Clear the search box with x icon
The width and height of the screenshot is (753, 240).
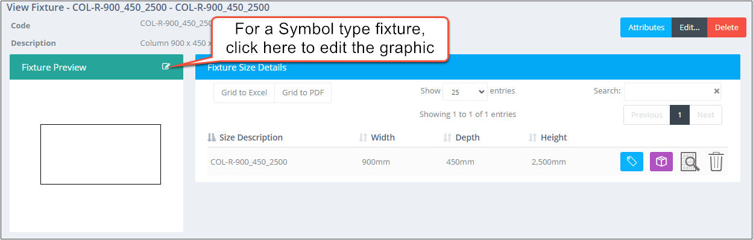717,91
